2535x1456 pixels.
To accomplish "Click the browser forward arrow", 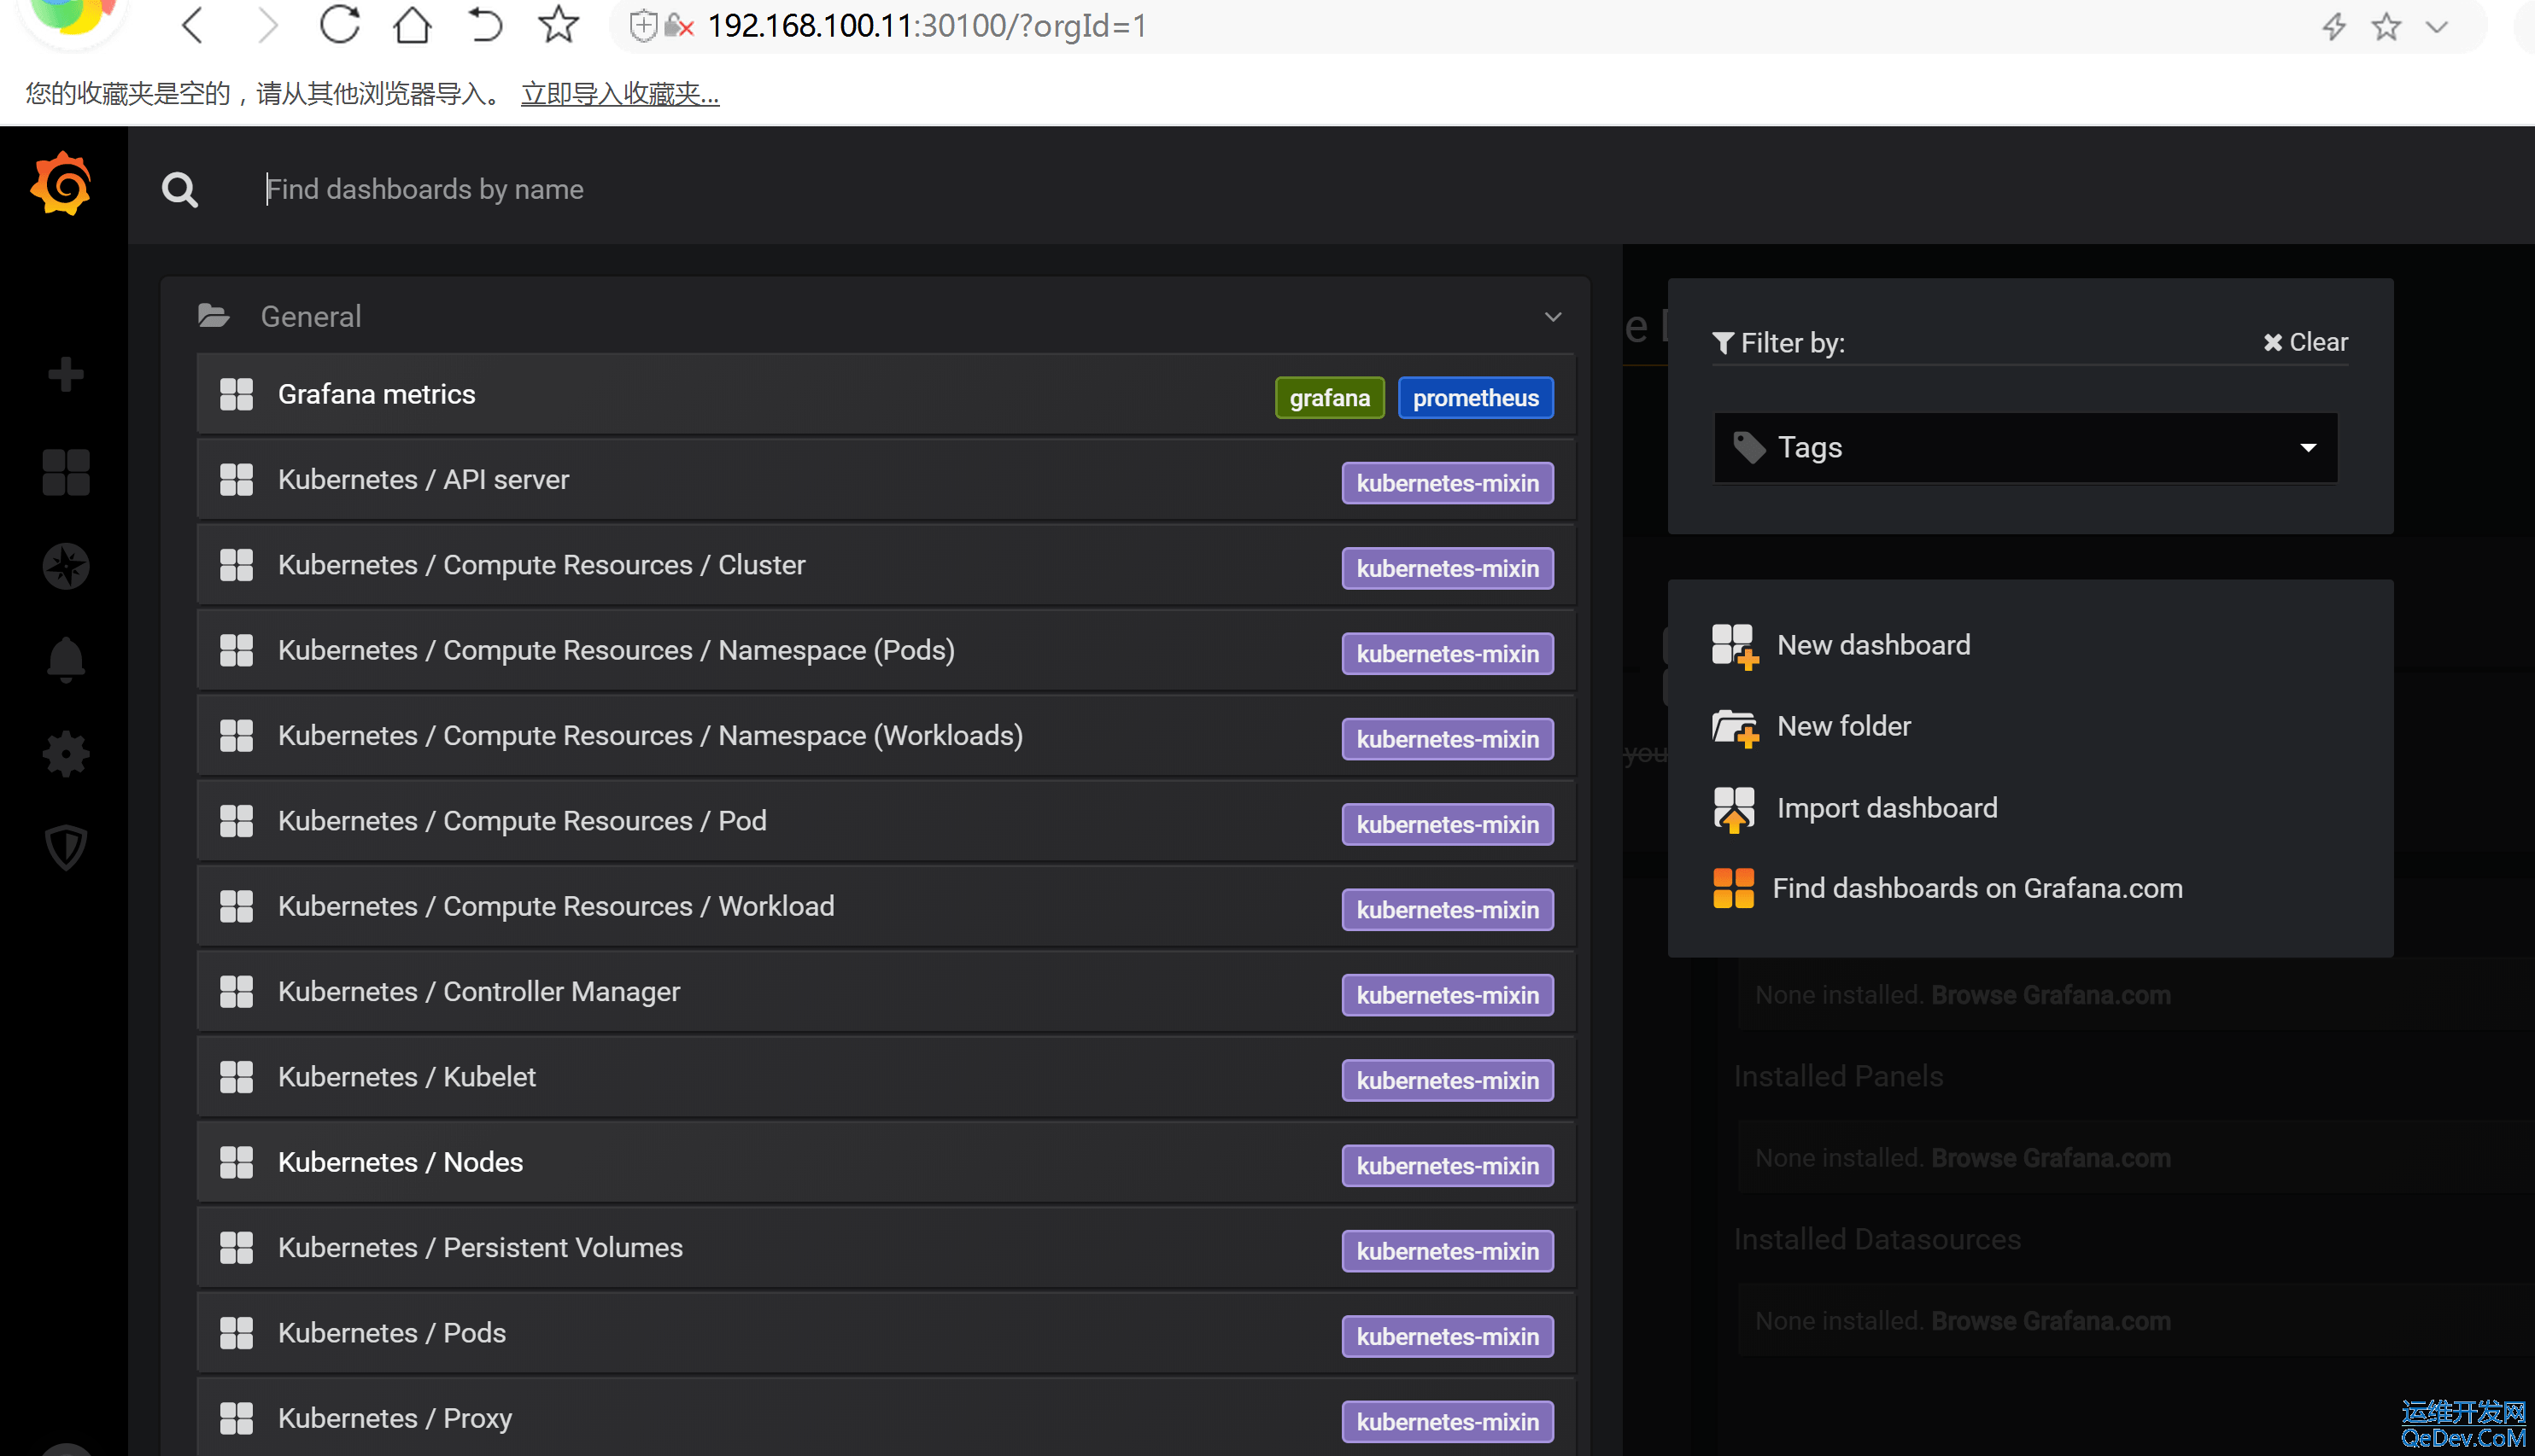I will pyautogui.click(x=266, y=25).
